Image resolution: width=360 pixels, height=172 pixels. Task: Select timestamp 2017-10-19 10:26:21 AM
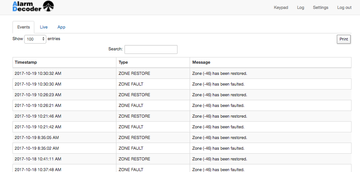pos(38,106)
